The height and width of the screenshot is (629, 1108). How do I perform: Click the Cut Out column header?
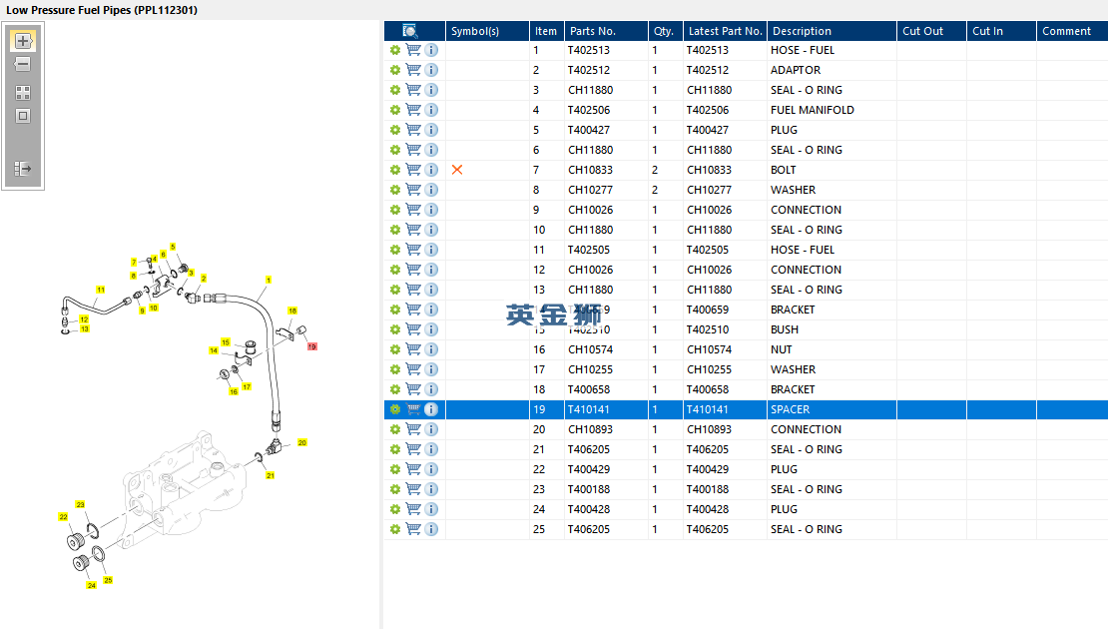point(930,31)
